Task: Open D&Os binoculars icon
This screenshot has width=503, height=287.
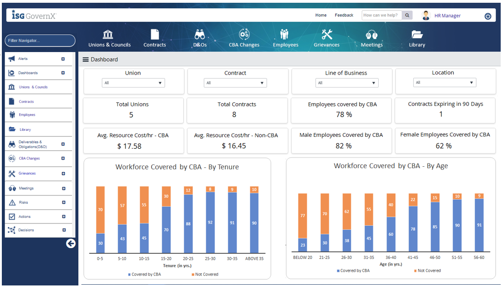Action: click(x=199, y=35)
